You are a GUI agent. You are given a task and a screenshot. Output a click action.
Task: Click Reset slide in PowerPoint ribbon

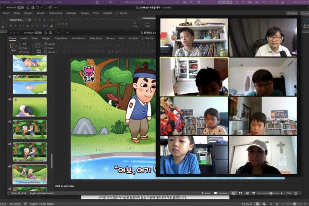[x=49, y=48]
